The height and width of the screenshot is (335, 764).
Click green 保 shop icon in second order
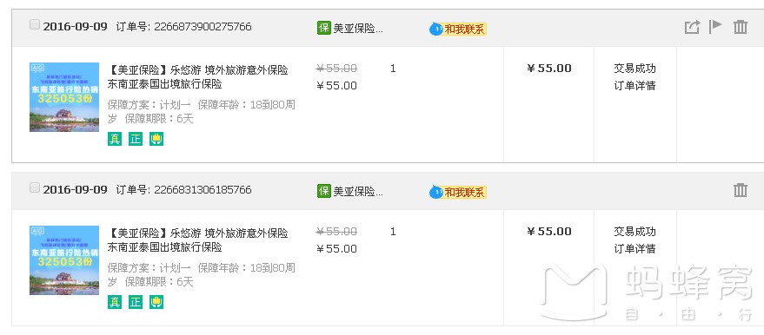coord(324,191)
